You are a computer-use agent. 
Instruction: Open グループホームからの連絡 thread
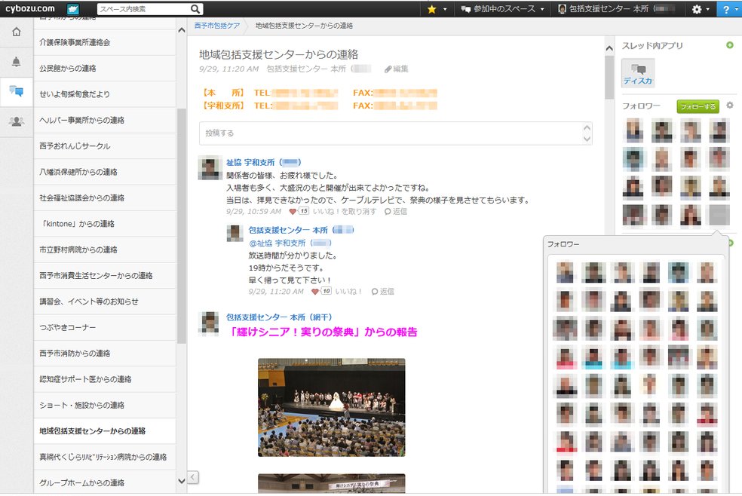click(x=105, y=482)
